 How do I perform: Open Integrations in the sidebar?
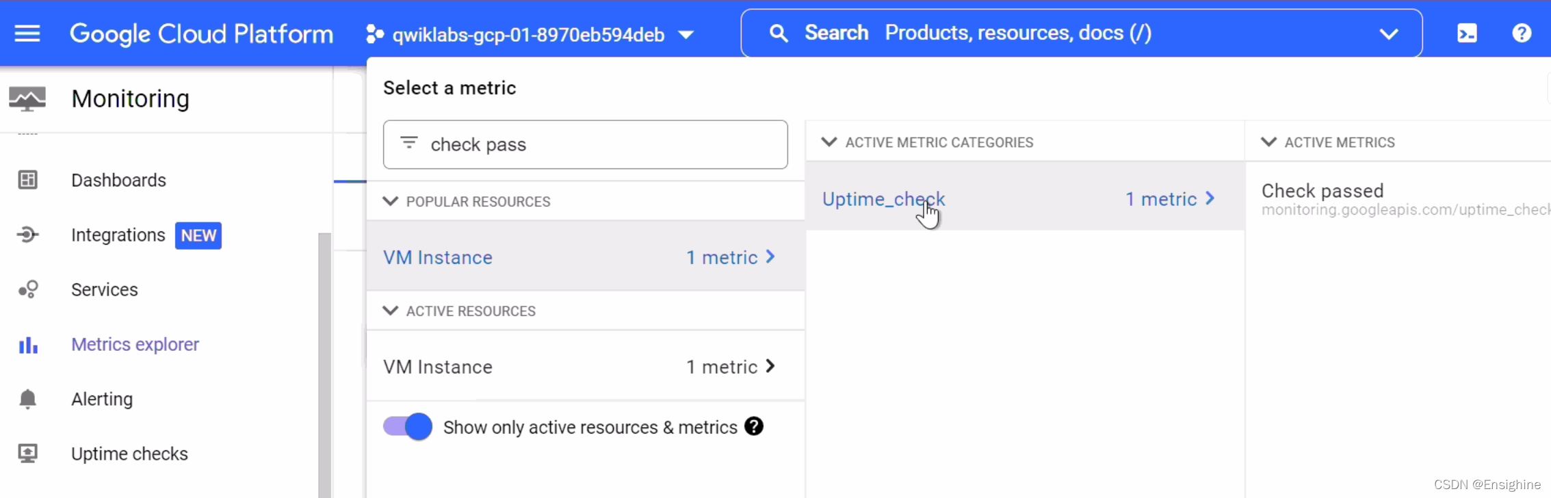click(118, 235)
